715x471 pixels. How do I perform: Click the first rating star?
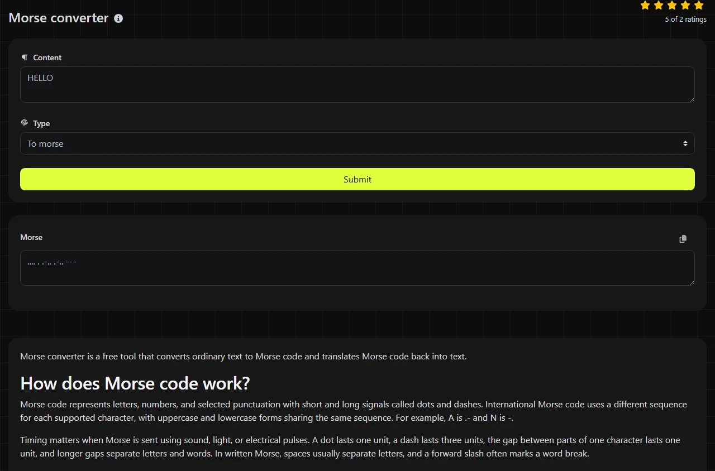[645, 6]
